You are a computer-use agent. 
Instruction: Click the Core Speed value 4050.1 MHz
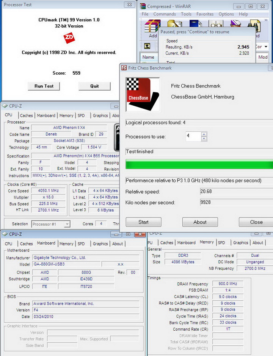coord(49,191)
